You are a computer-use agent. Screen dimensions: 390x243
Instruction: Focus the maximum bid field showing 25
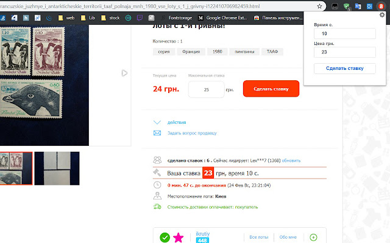point(206,89)
